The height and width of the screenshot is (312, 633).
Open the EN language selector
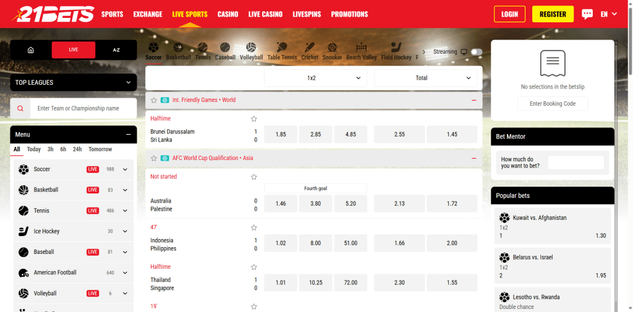[609, 14]
